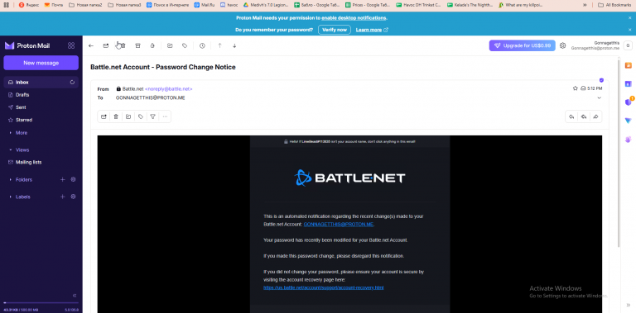Go back with the left arrow toolbar icon
This screenshot has height=313, width=636.
click(91, 45)
